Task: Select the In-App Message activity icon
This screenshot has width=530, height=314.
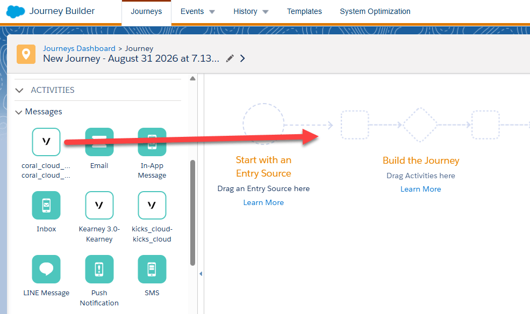Action: click(x=152, y=142)
